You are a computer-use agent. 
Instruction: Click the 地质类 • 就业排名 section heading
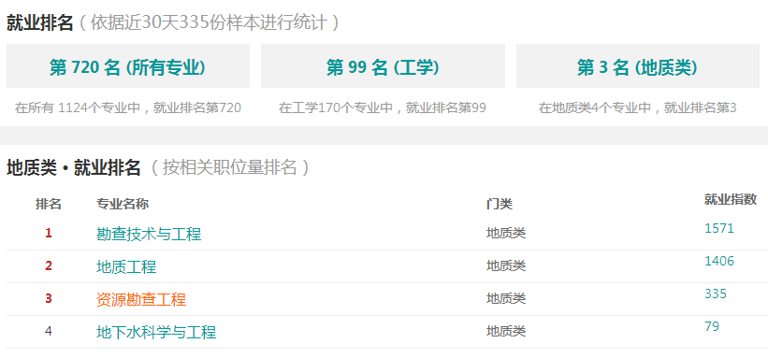click(74, 167)
